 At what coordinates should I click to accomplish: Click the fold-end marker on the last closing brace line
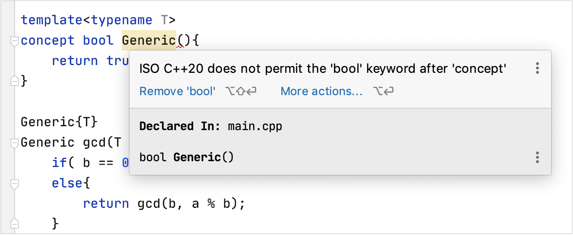pyautogui.click(x=14, y=223)
